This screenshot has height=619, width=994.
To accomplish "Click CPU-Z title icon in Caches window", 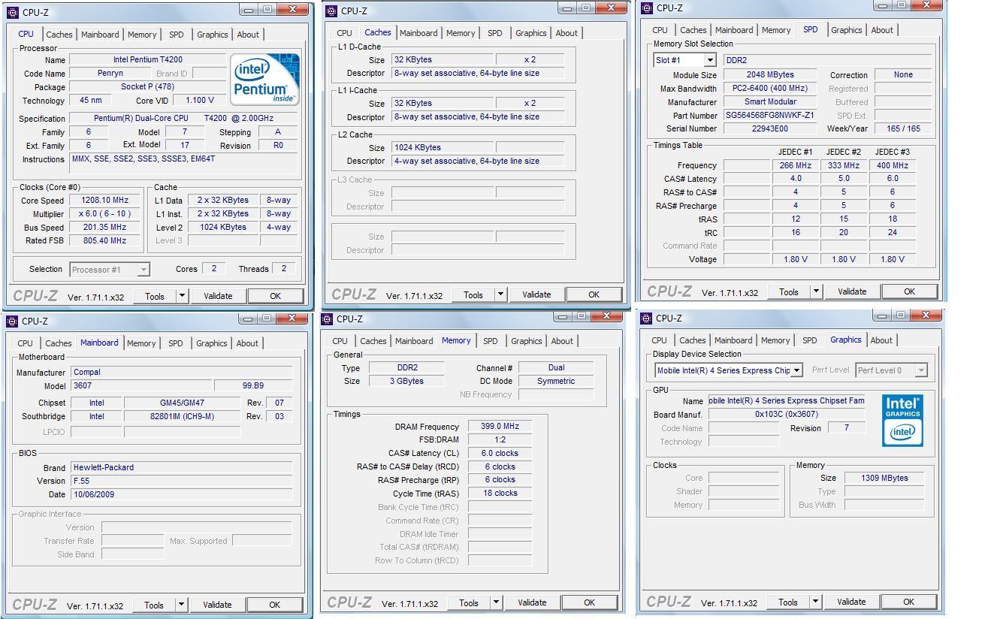I will pos(331,11).
